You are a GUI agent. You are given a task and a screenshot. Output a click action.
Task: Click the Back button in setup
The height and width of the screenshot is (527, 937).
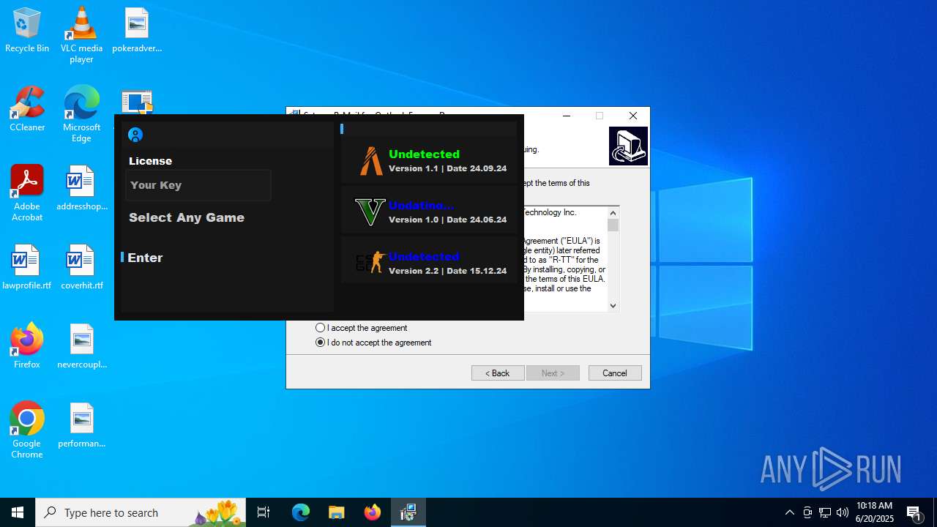[498, 373]
